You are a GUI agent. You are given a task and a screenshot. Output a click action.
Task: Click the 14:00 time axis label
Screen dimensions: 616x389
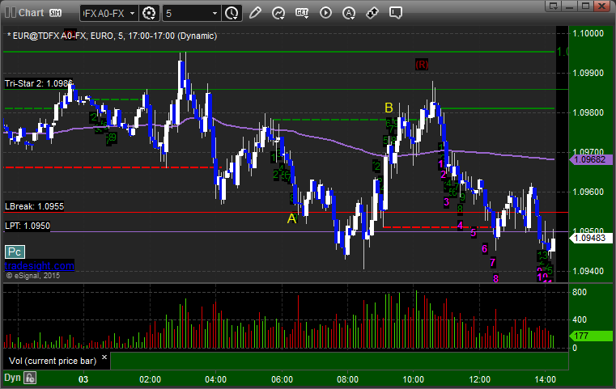[546, 379]
